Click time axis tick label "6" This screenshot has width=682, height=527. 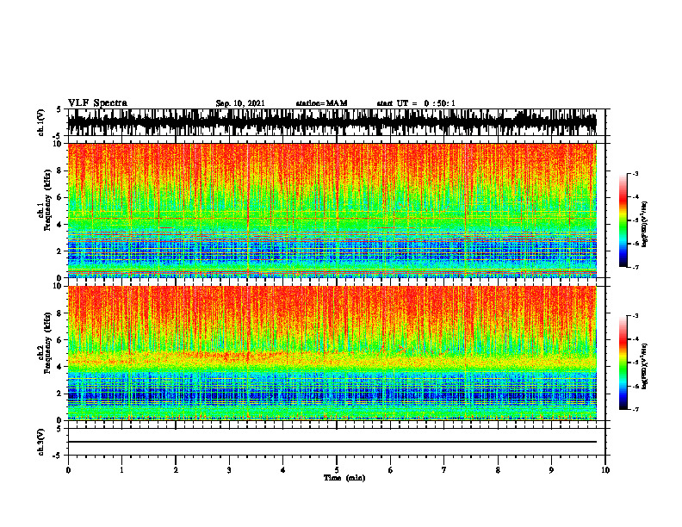[391, 470]
